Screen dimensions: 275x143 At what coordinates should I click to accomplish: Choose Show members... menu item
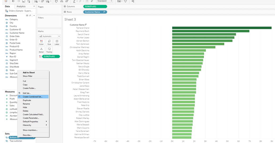click(x=33, y=130)
